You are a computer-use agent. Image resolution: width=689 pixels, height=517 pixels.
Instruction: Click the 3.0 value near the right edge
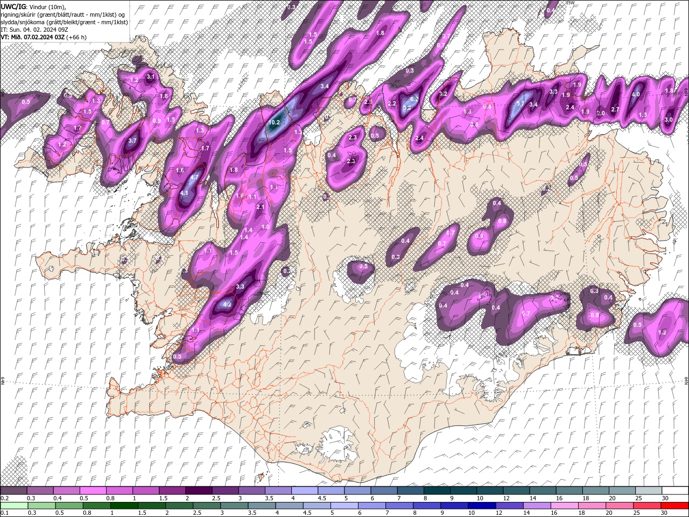click(669, 120)
